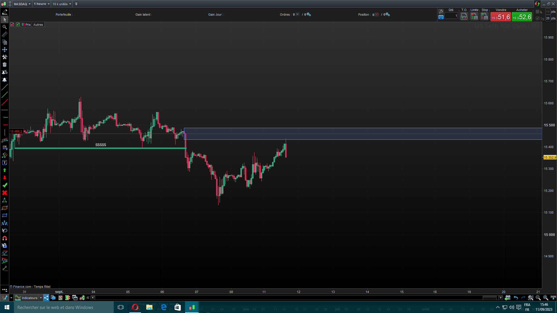Click the red cross mark tool

click(x=5, y=193)
